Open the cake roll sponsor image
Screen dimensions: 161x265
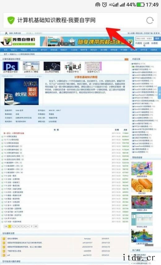(x=142, y=185)
